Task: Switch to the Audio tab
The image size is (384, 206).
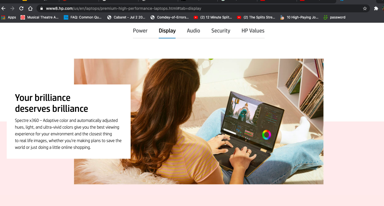Action: 194,31
